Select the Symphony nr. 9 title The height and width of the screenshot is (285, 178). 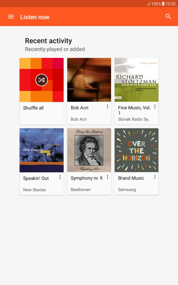[x=87, y=178]
